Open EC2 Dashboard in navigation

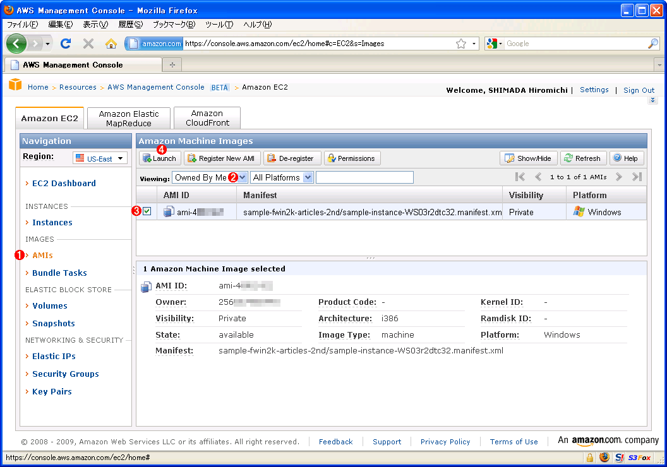point(64,183)
